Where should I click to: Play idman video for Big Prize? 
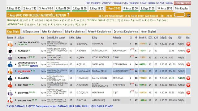pos(188,92)
